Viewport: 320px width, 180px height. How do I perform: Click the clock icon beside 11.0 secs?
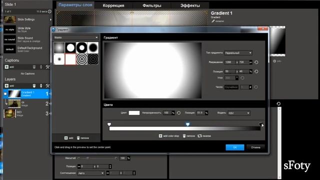pyautogui.click(x=49, y=11)
